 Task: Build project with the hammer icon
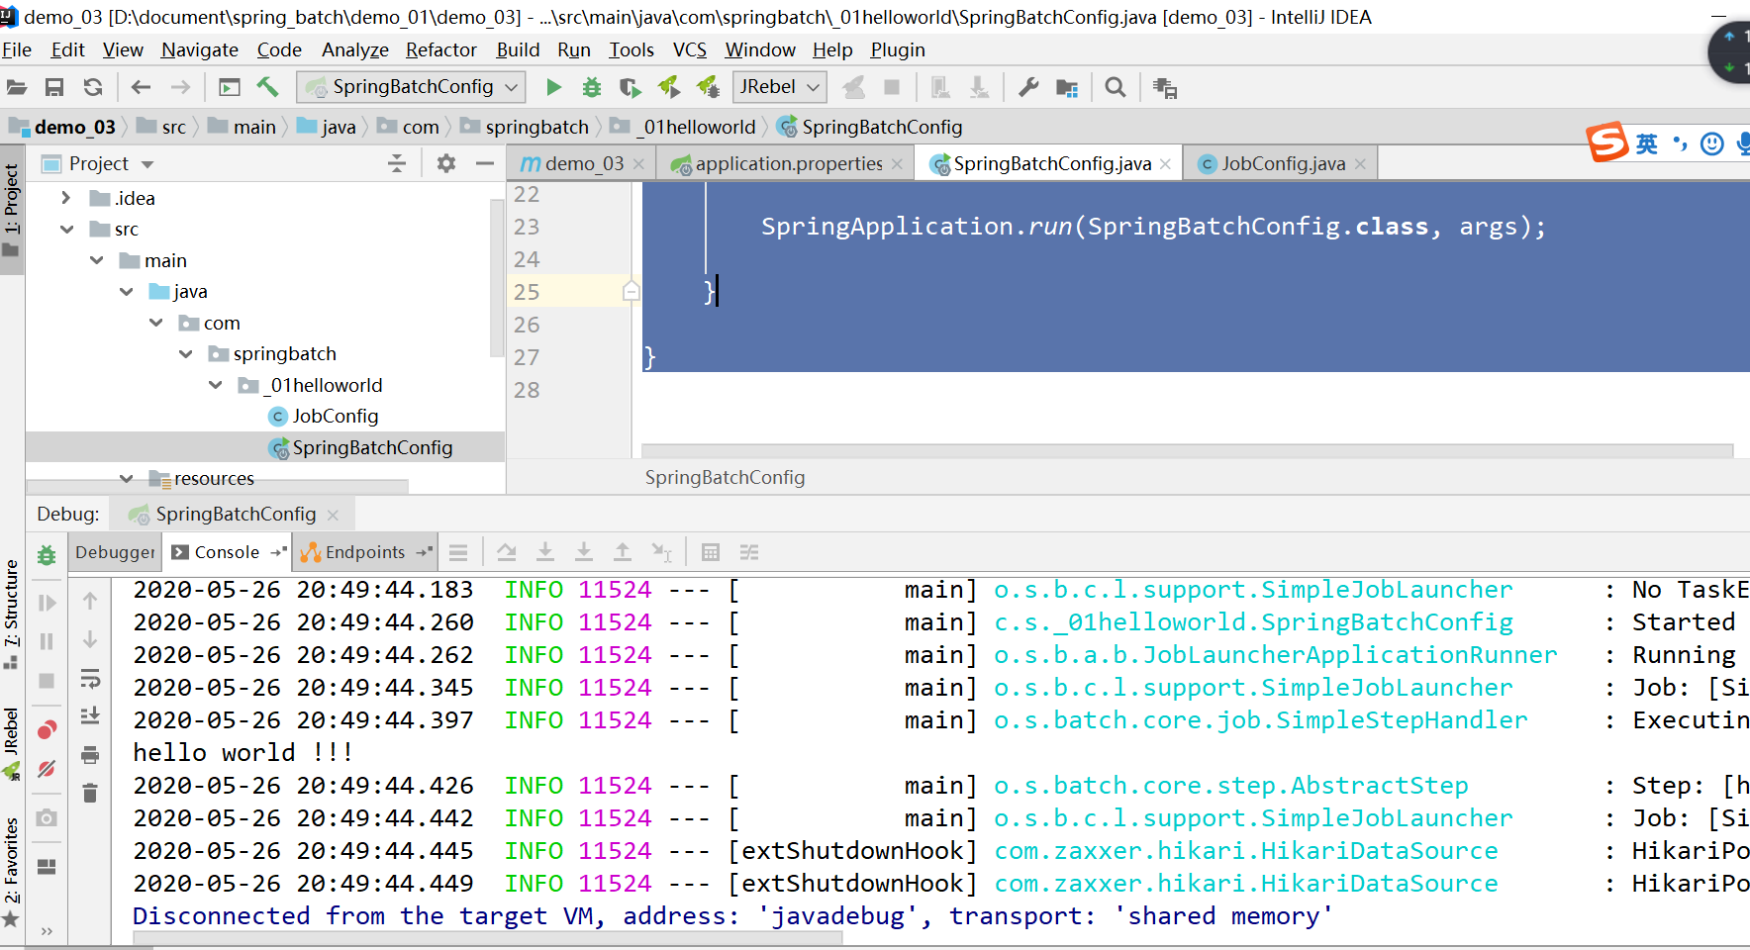tap(267, 87)
